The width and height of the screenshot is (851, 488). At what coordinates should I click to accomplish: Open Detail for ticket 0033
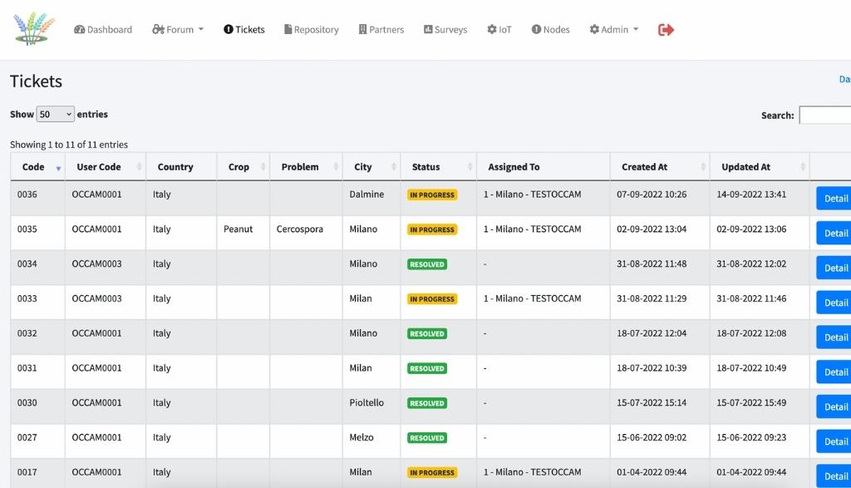(x=834, y=303)
